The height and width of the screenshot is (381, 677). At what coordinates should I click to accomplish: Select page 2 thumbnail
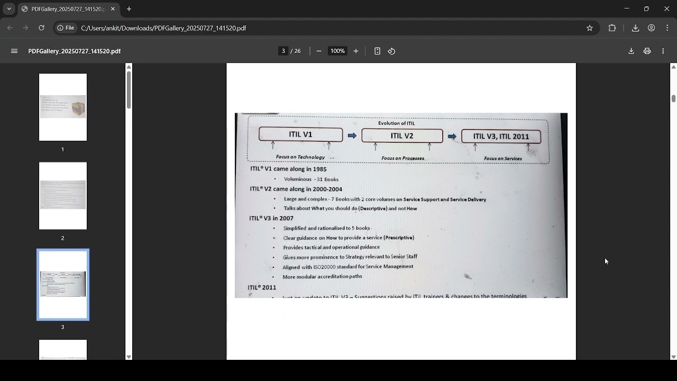63,196
